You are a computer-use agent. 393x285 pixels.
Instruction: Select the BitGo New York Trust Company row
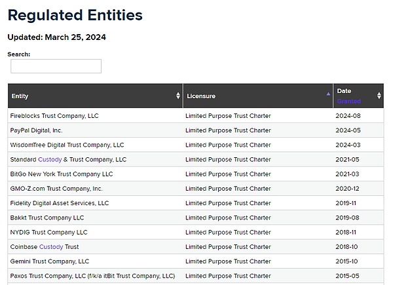[x=62, y=174]
